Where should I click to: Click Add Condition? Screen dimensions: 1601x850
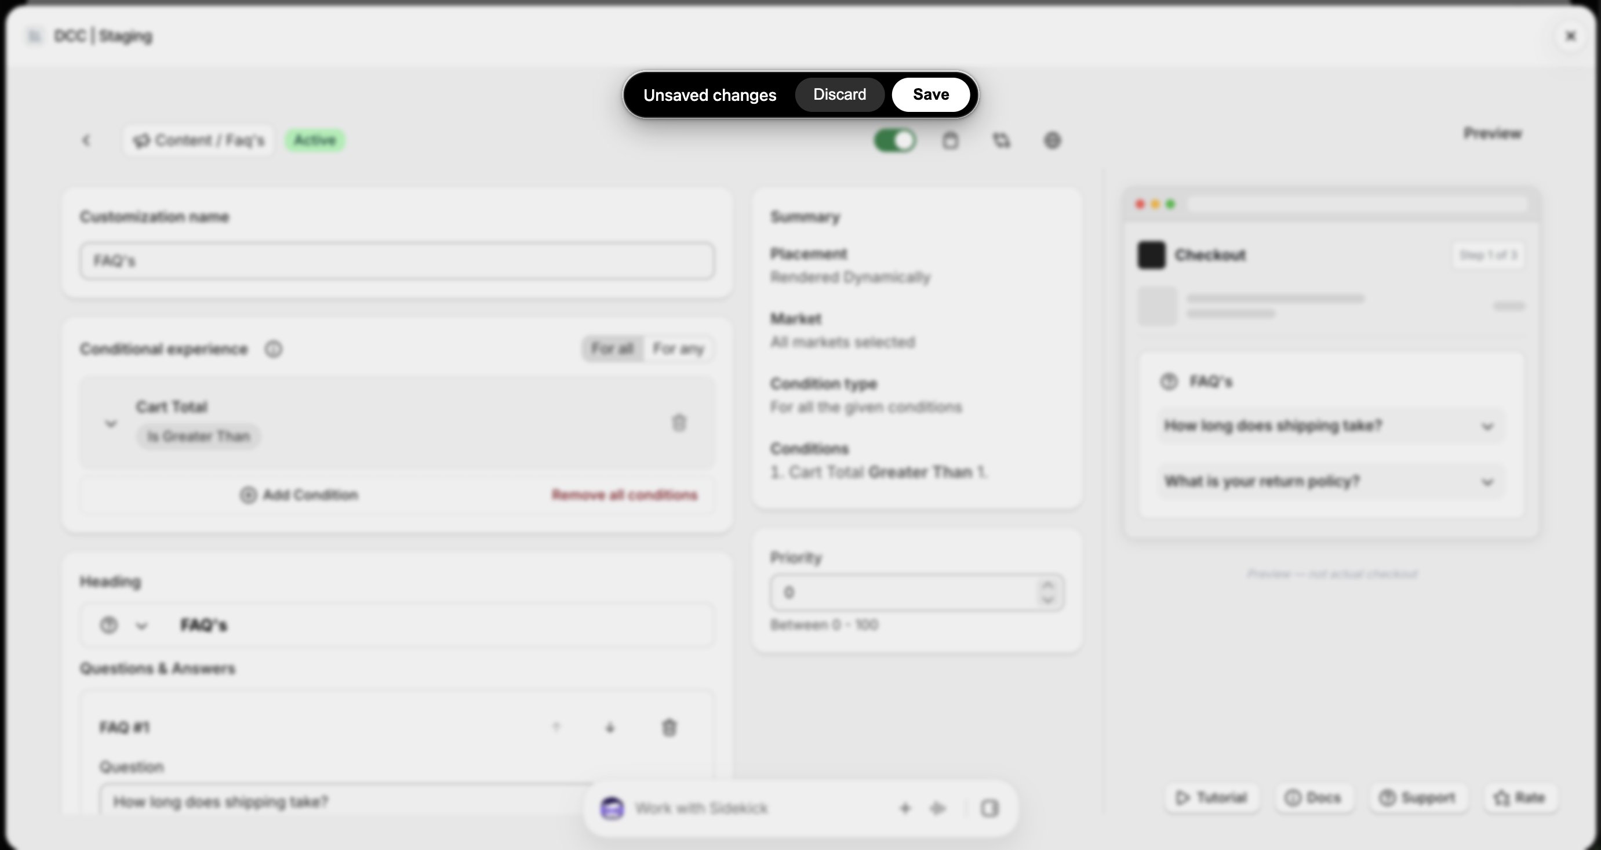300,495
